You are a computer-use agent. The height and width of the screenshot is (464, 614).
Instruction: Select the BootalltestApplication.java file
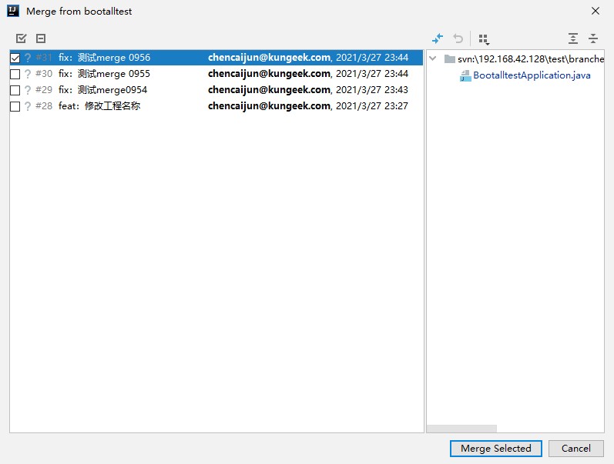532,75
